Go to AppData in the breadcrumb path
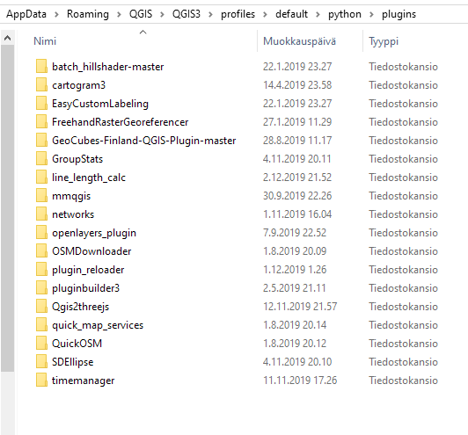 26,14
